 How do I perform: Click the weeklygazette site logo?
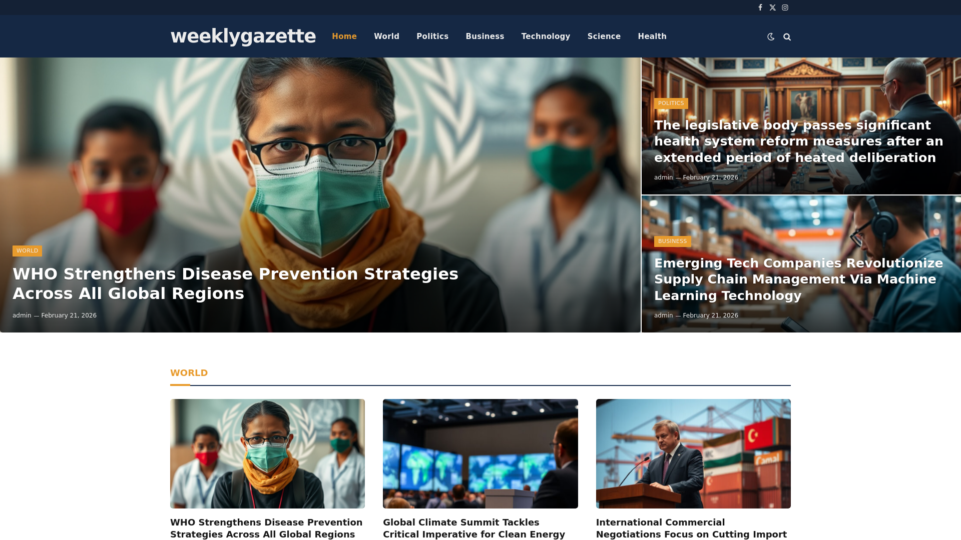pos(243,36)
